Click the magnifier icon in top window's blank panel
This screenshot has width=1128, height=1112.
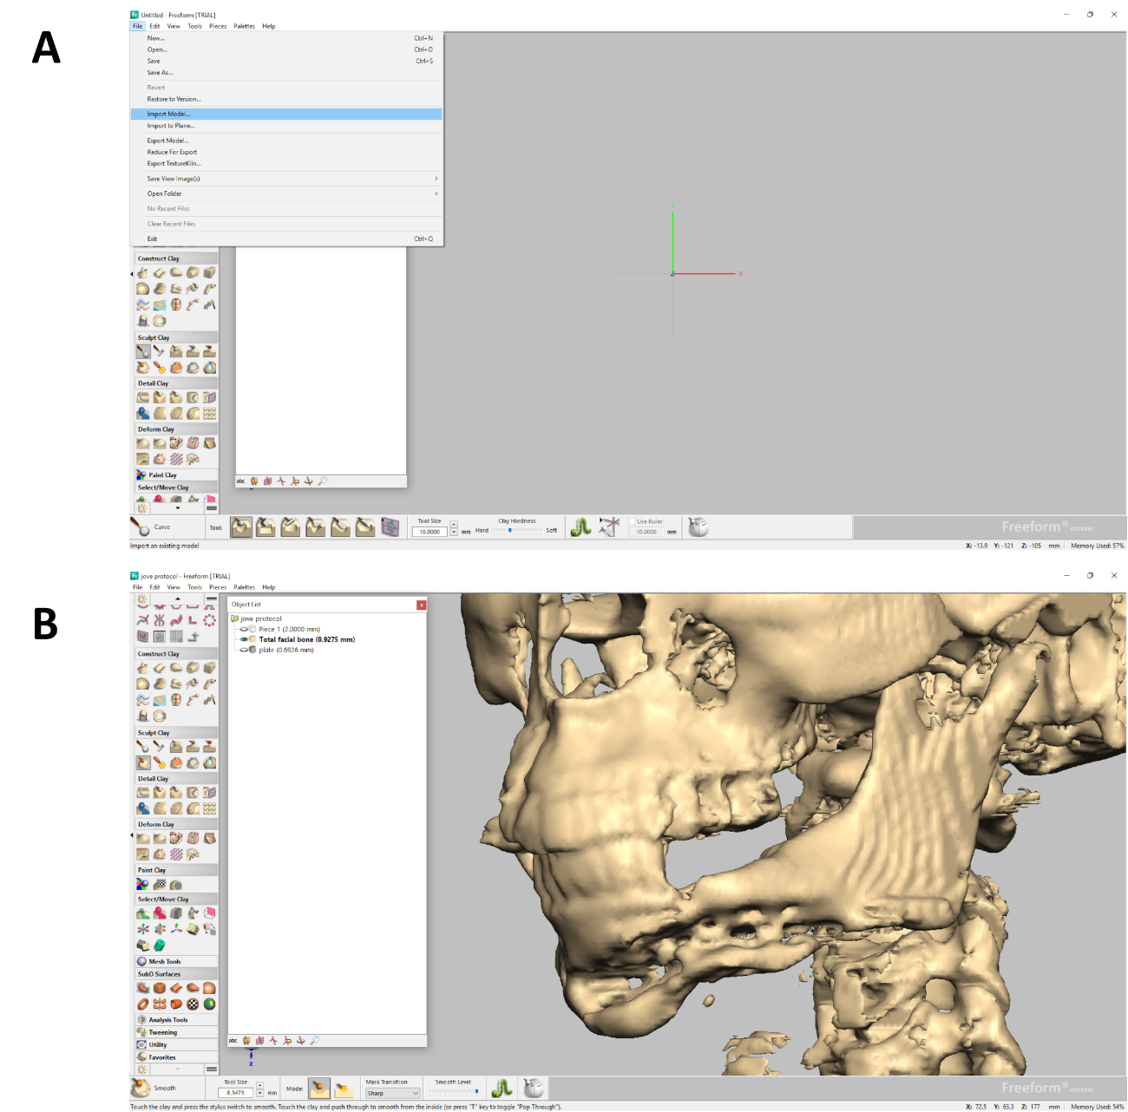(x=323, y=481)
